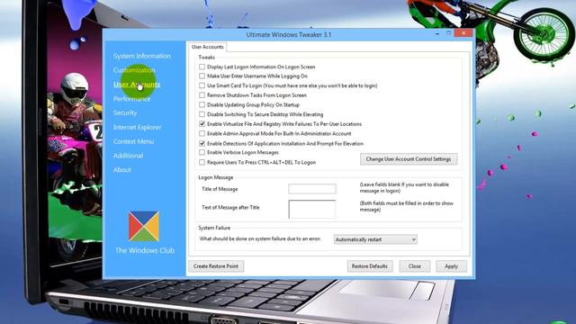The height and width of the screenshot is (324, 576).
Task: Click the Close button at bottom
Action: pos(414,266)
